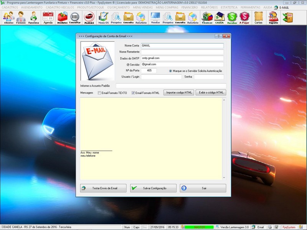Click the A Pagar icon
Screen dimensions: 307x230
[x=244, y=17]
